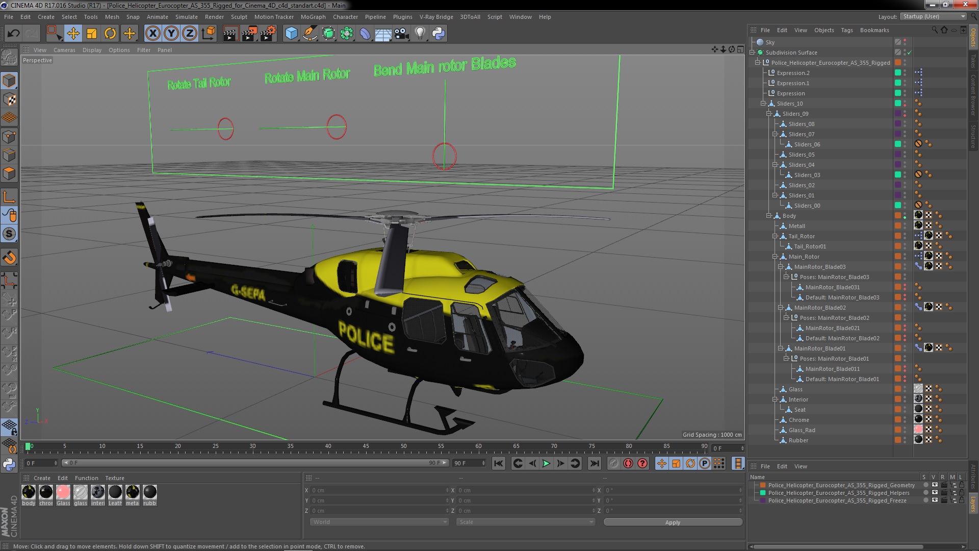Add a Cube primitive object

point(291,34)
